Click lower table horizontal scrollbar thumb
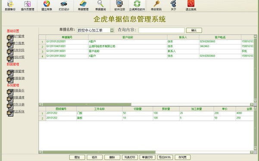Viewport: 259px width, 161px height. pyautogui.click(x=99, y=152)
